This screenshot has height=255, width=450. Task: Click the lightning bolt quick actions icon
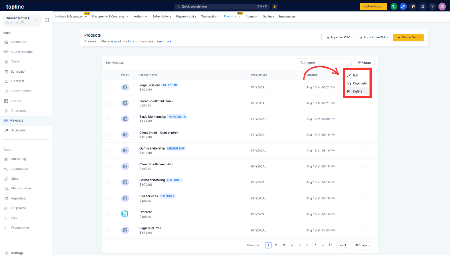(275, 6)
